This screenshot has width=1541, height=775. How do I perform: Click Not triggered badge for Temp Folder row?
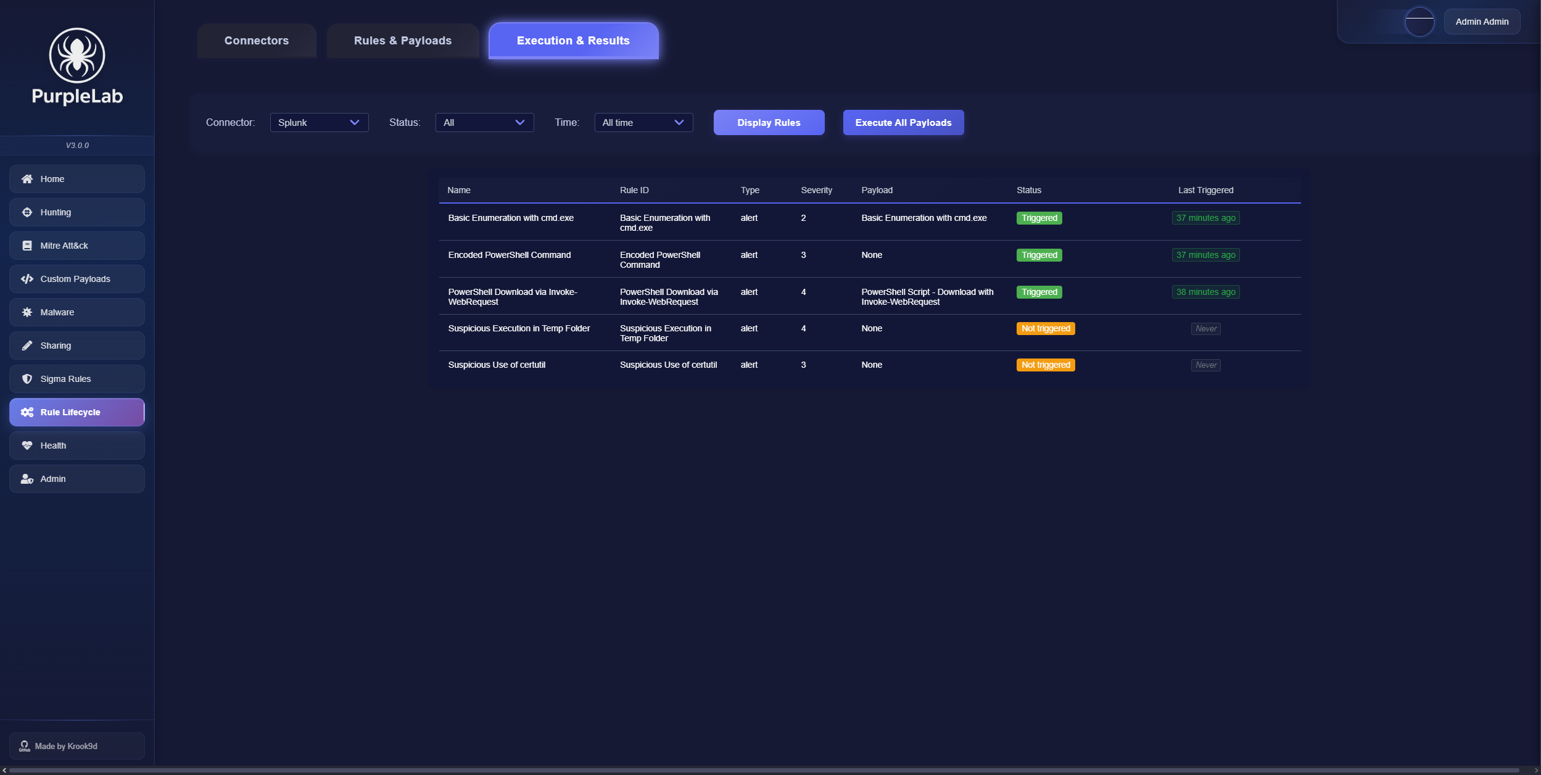[x=1046, y=328]
